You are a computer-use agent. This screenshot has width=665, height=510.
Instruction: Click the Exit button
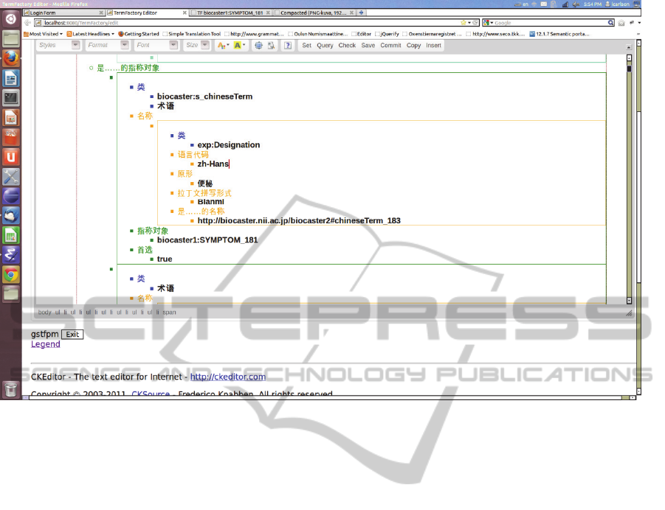pyautogui.click(x=72, y=335)
